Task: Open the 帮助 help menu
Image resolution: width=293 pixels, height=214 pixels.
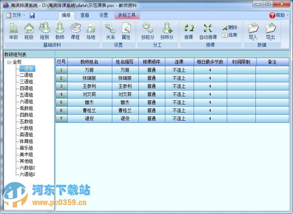Action: click(279, 15)
